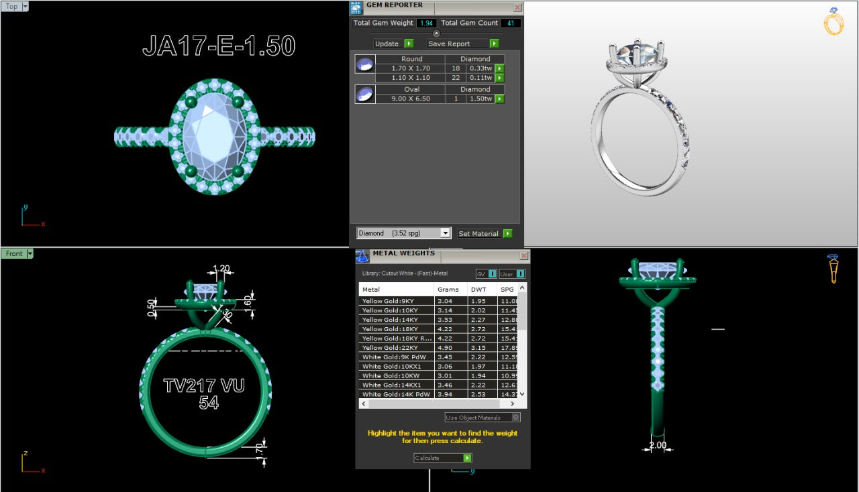Click scroll-down arrow in metal list
Screen dimensions: 859x492
(523, 395)
